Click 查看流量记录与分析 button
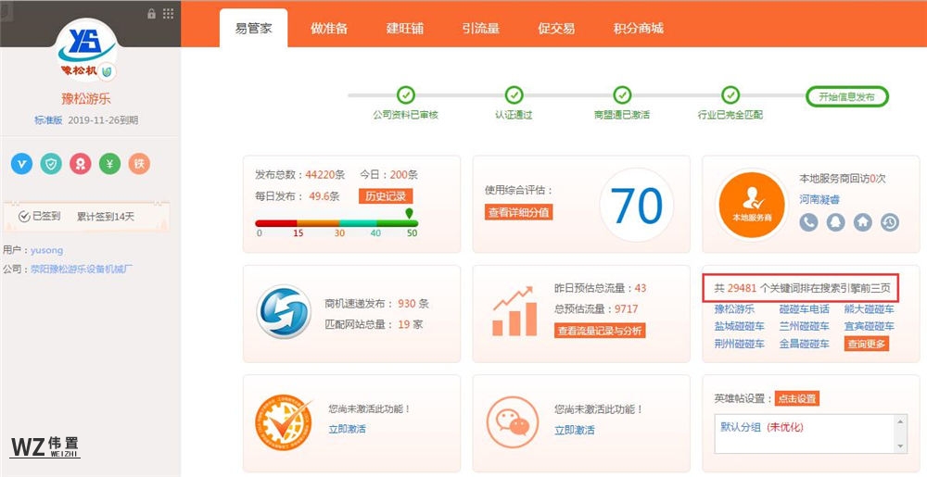927x477 pixels. 600,331
